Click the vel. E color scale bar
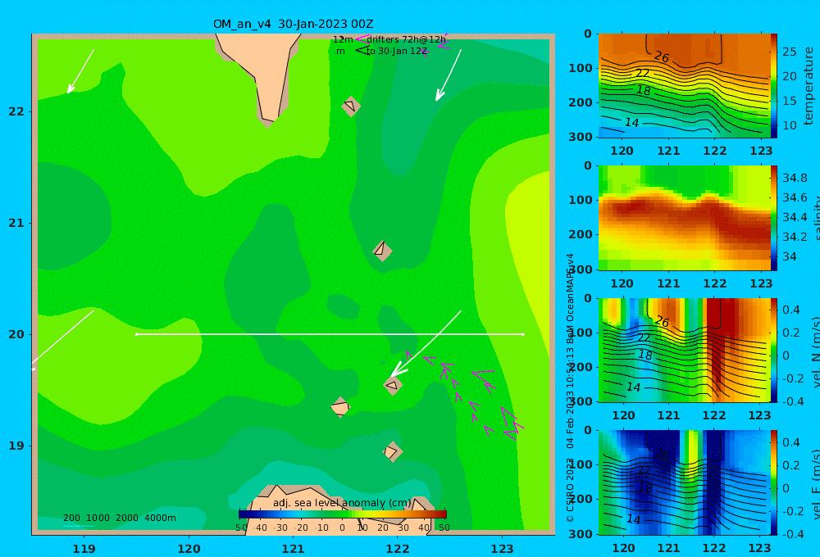The width and height of the screenshot is (820, 557). (x=773, y=482)
